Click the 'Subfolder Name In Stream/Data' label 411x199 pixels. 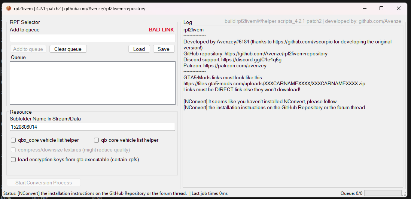pyautogui.click(x=45, y=119)
